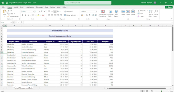Expand the font size dropdown

pyautogui.click(x=39, y=11)
